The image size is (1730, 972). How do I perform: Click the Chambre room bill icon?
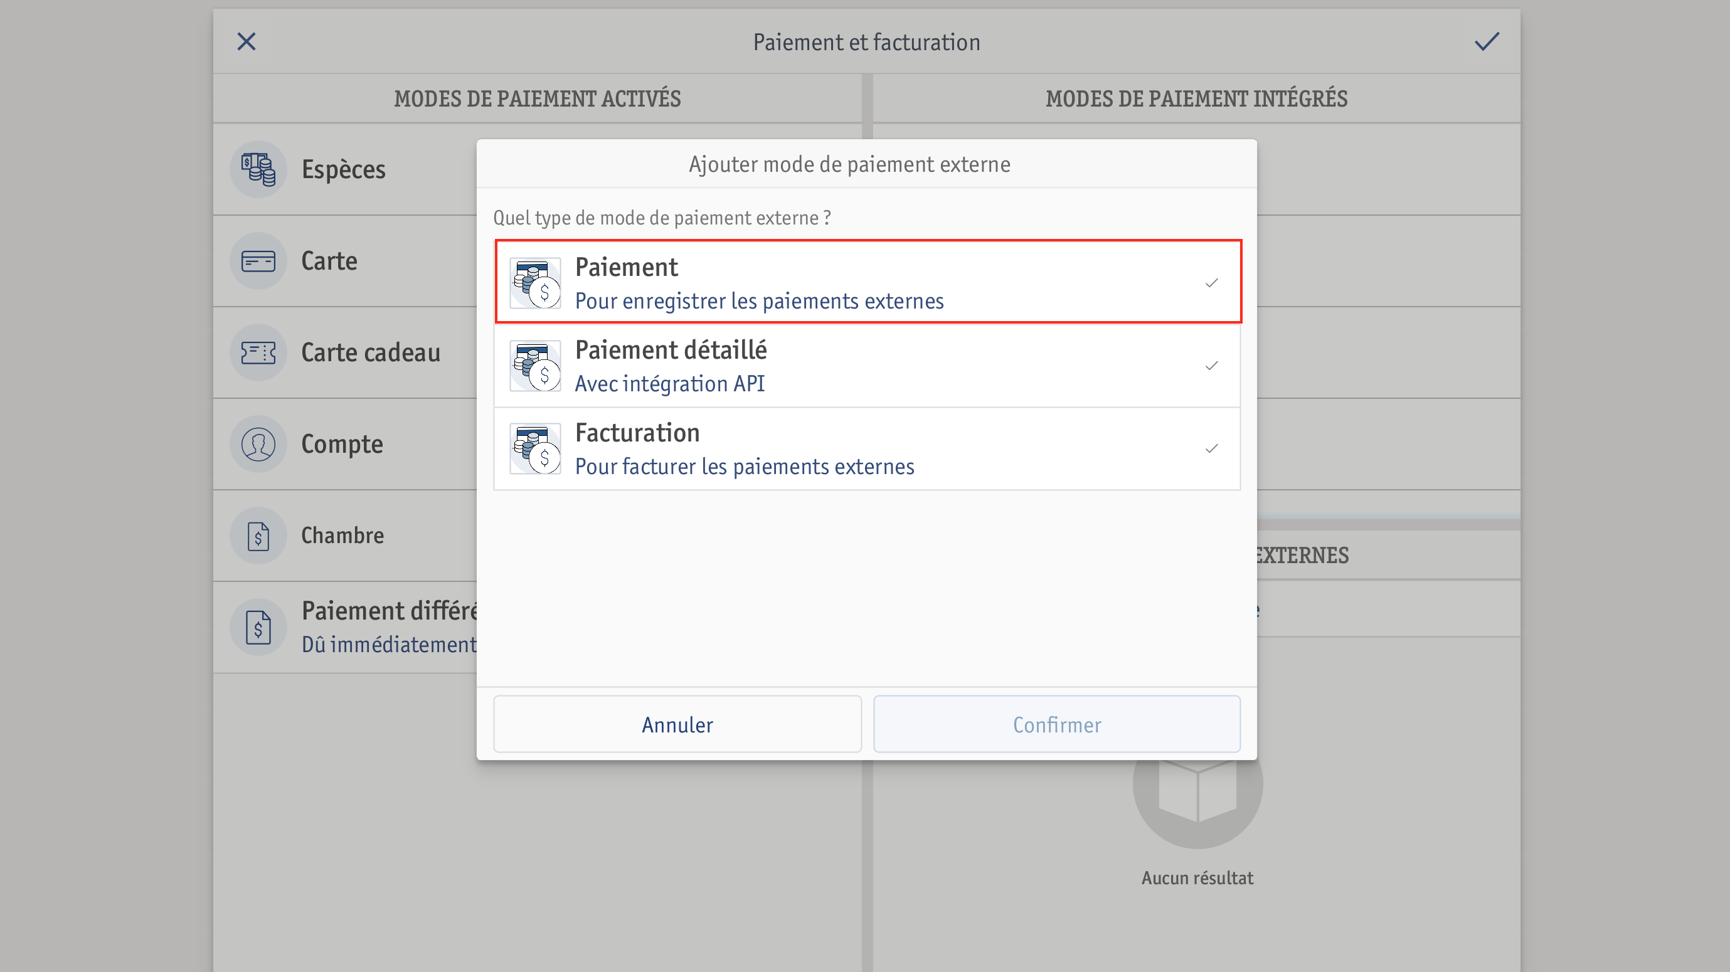258,536
